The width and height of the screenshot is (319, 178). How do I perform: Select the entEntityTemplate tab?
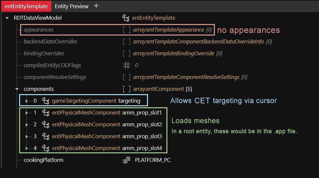(26, 6)
